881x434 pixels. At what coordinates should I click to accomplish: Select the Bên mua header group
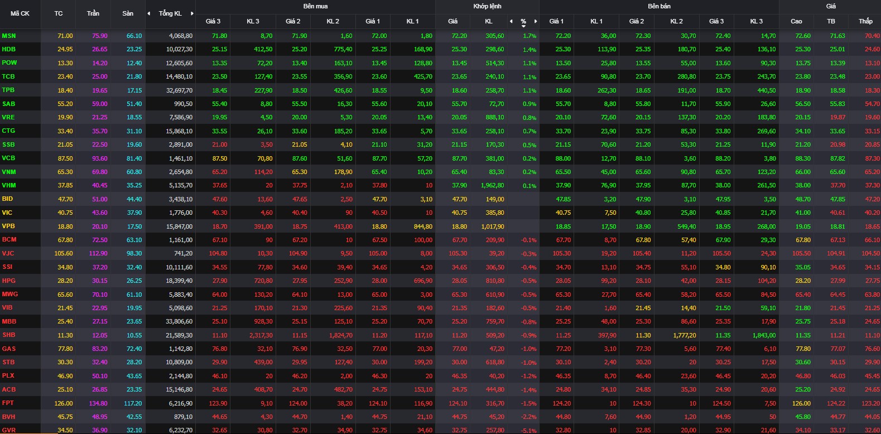pos(316,6)
